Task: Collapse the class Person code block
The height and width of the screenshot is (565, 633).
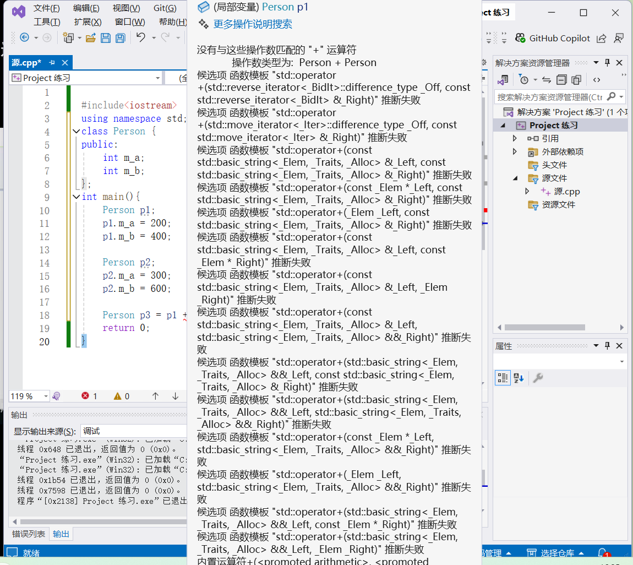Action: [76, 131]
